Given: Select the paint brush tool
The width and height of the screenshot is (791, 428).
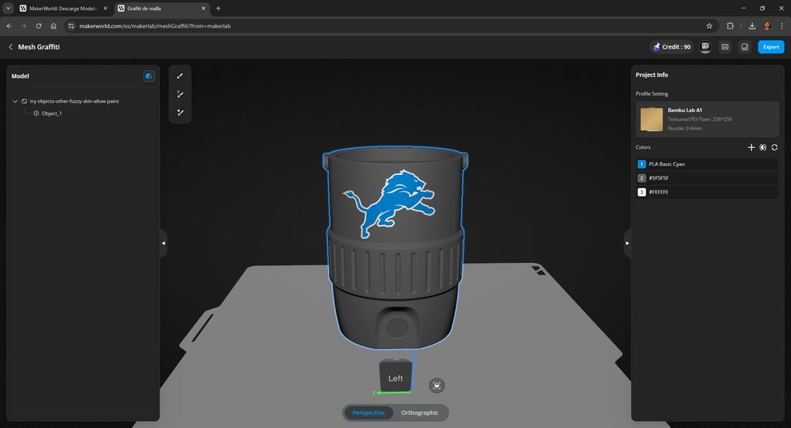Looking at the screenshot, I should pyautogui.click(x=179, y=76).
